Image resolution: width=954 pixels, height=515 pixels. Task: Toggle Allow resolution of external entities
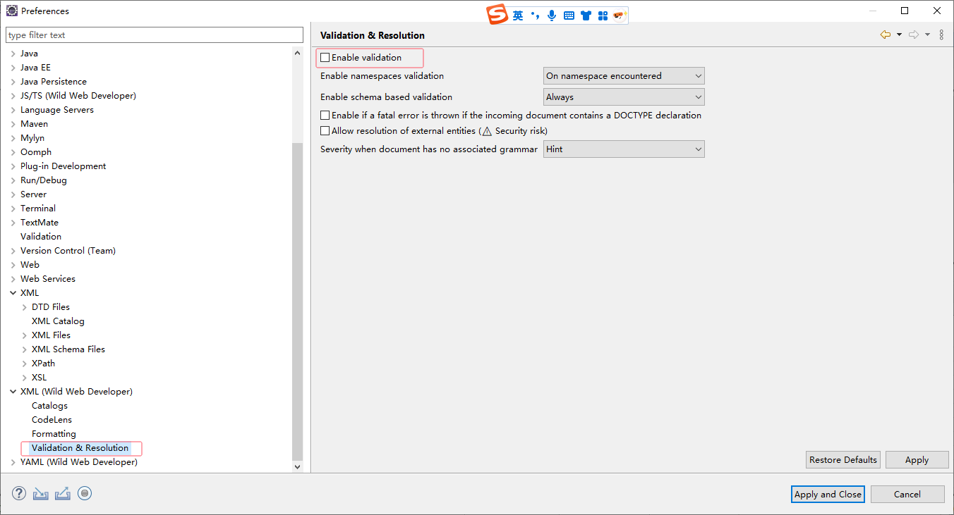[x=325, y=131]
